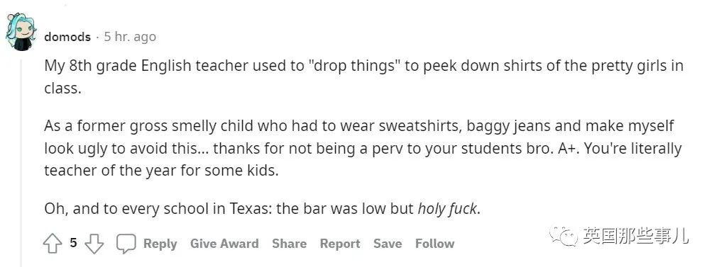Click the paragraph mentioning teacher of the year
712x267 pixels.
pyautogui.click(x=362, y=148)
